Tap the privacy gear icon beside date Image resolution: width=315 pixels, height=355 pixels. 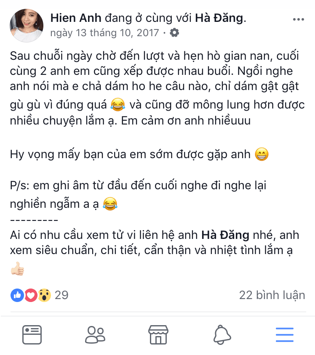pyautogui.click(x=174, y=33)
